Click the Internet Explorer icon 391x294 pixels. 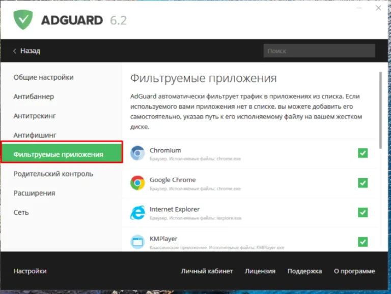click(x=137, y=212)
